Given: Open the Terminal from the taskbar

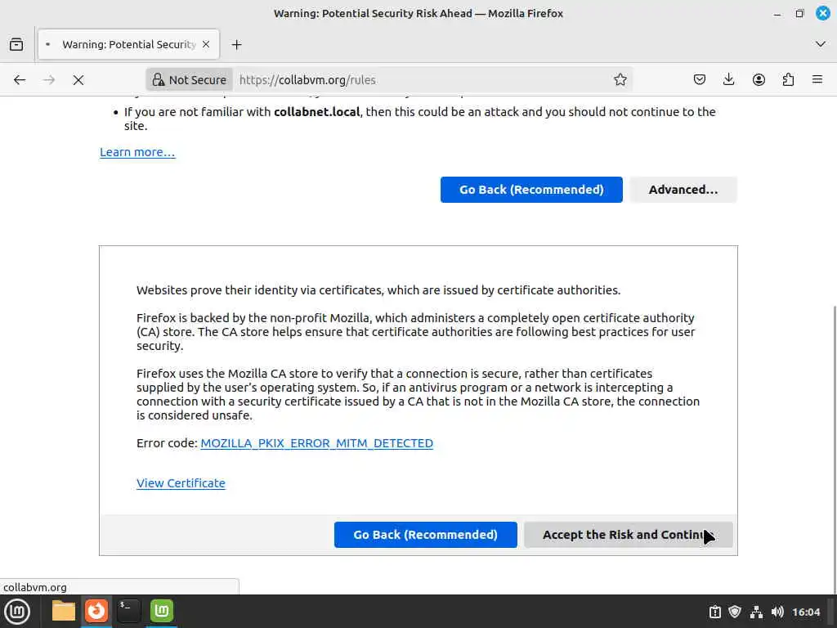Looking at the screenshot, I should click(128, 611).
